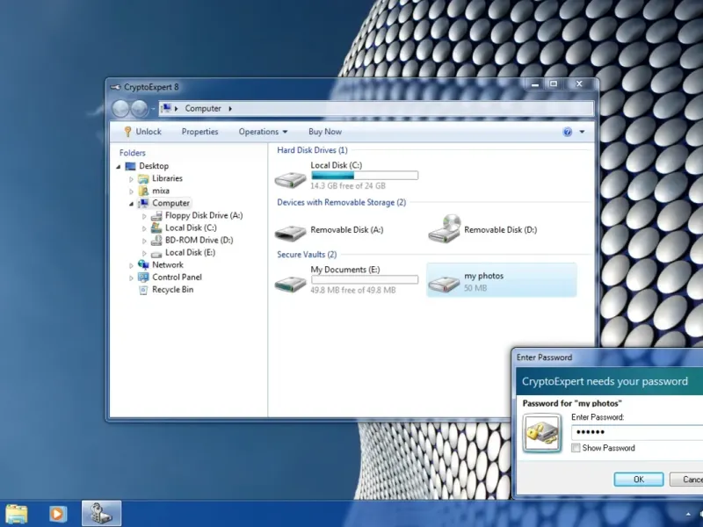Open Windows Media Player from taskbar
Image resolution: width=703 pixels, height=527 pixels.
point(57,514)
